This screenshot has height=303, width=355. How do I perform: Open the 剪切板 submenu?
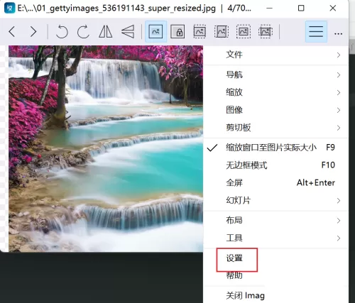(275, 128)
